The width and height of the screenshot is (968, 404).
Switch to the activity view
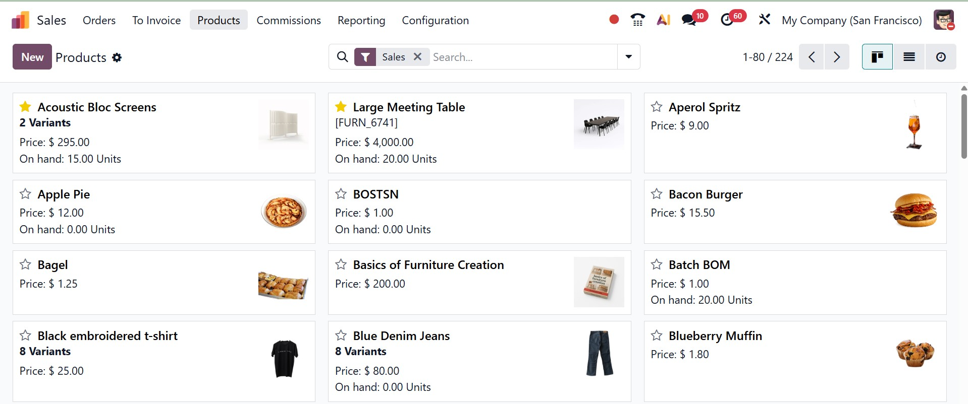[x=941, y=57]
